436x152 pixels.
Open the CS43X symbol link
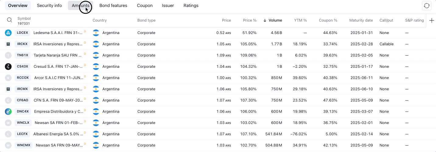[x=23, y=67]
